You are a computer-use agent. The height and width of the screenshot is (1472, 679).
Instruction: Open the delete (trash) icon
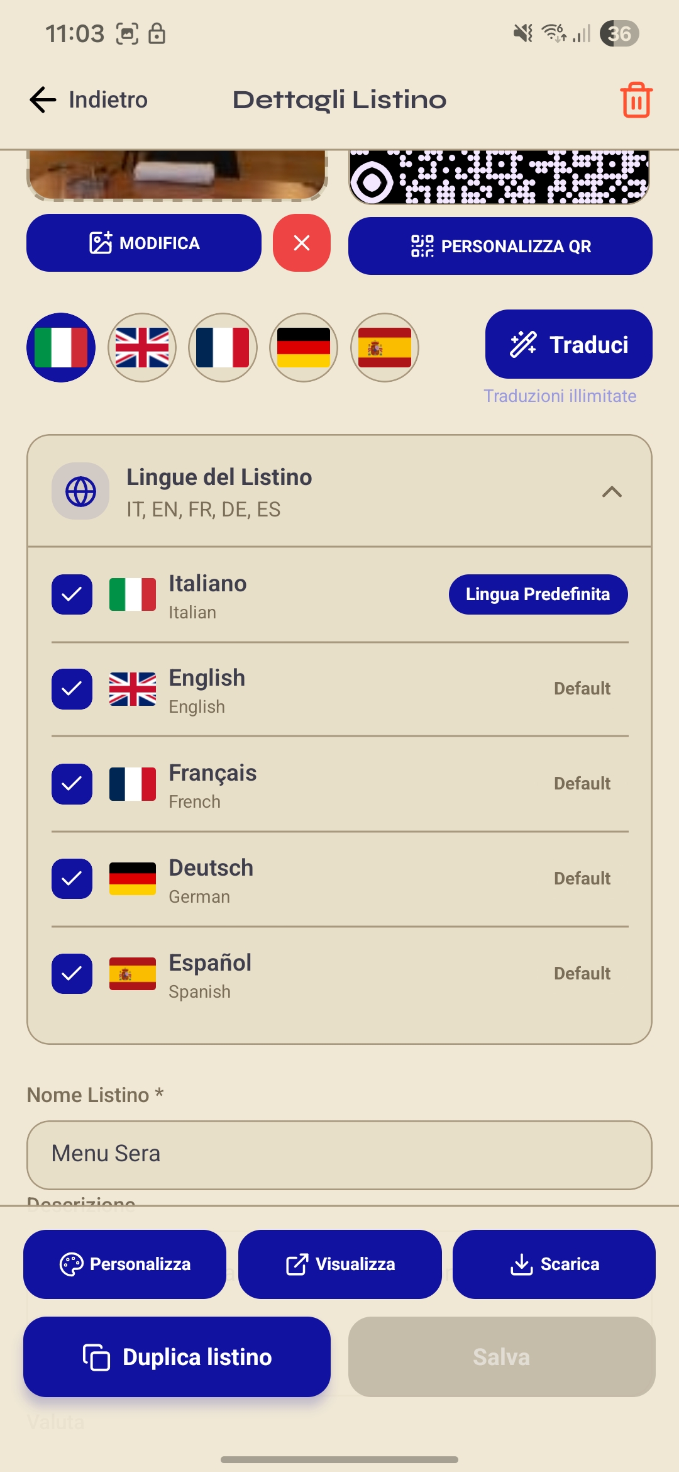click(636, 100)
